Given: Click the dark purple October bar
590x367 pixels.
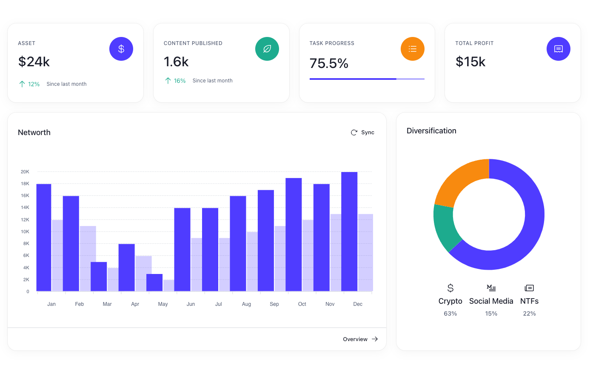Looking at the screenshot, I should tap(294, 234).
